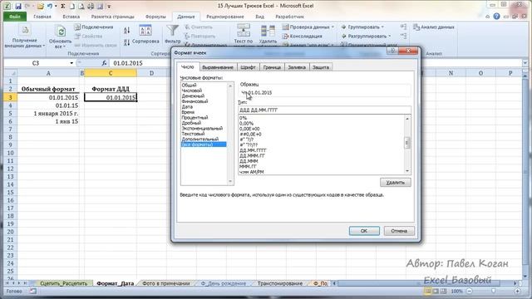Switch to Protection tab (Защита) in the dialog
Image resolution: width=532 pixels, height=299 pixels.
tap(321, 67)
